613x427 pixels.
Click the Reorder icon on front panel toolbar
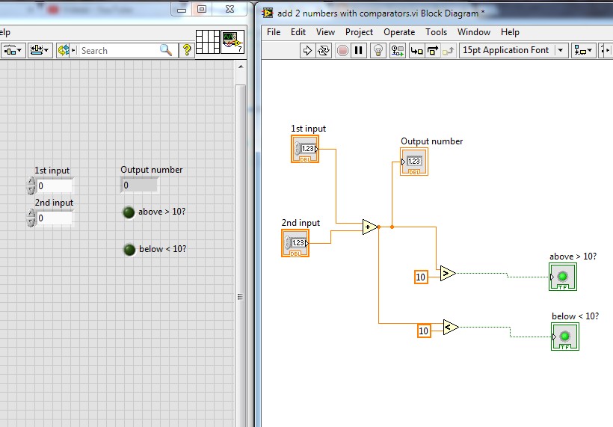[63, 50]
